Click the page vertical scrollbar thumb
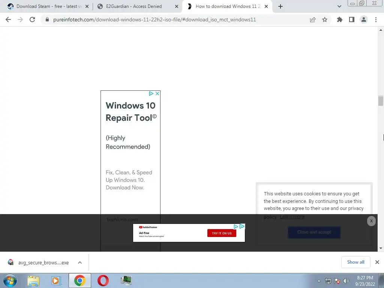The height and width of the screenshot is (288, 384). click(381, 100)
